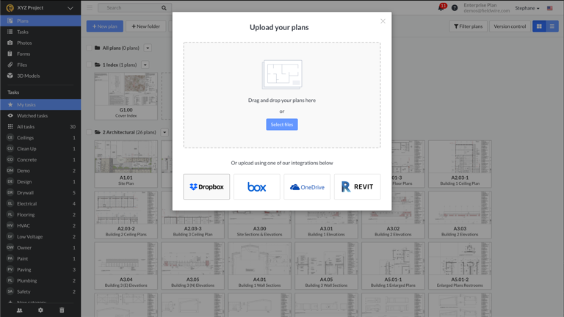Switch to list view icon
The image size is (564, 317).
pos(552,26)
